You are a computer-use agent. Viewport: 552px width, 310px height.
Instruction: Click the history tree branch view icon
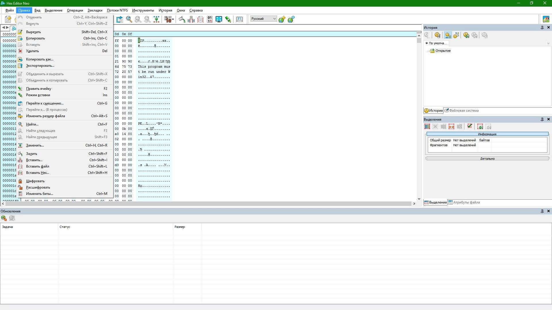tap(456, 35)
